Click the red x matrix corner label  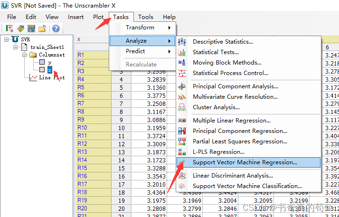(x=79, y=39)
